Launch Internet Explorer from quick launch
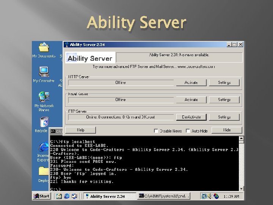273x205 pixels. click(67, 196)
